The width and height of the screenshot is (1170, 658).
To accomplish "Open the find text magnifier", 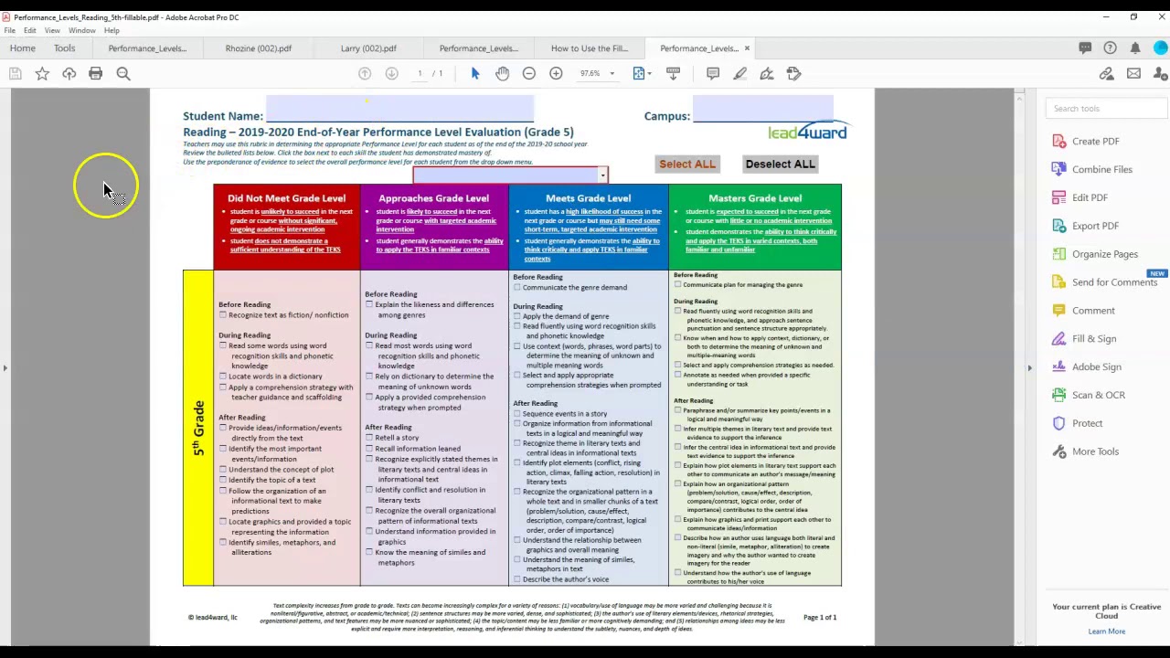I will pyautogui.click(x=123, y=73).
